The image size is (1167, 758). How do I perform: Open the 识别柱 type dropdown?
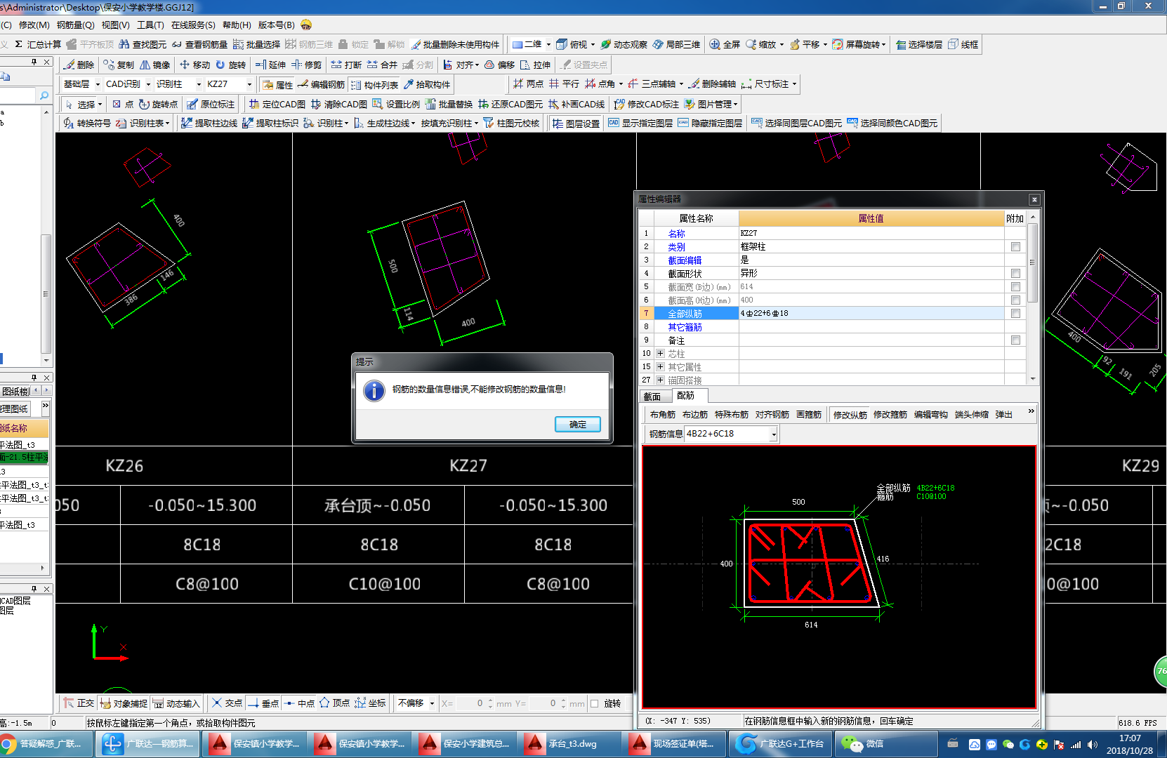pyautogui.click(x=199, y=84)
